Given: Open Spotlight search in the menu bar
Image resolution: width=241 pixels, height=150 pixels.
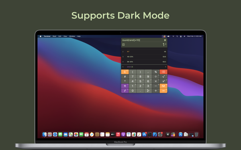Looking at the screenshot, I should (x=177, y=36).
